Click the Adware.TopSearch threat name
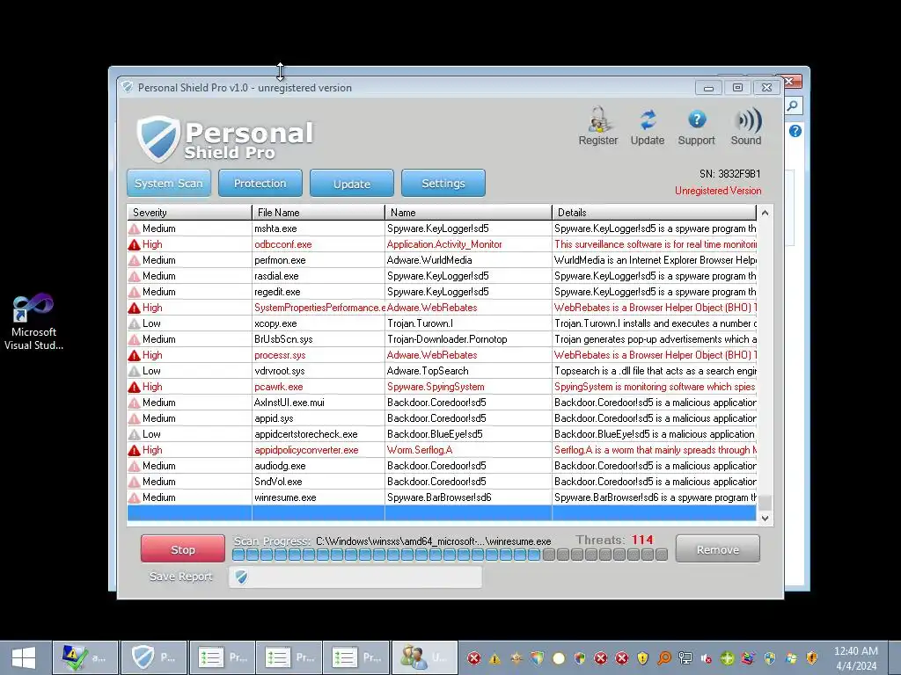The height and width of the screenshot is (675, 901). pos(428,371)
